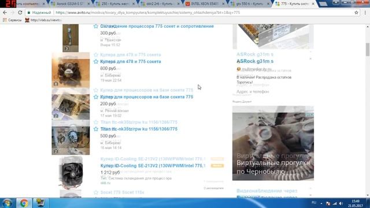The image size is (370, 208).
Task: Click the RU language indicator
Action: click(314, 203)
